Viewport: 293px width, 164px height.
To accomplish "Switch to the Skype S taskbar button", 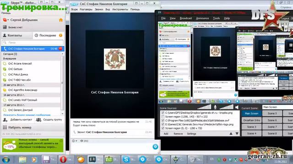I will point(129,159).
